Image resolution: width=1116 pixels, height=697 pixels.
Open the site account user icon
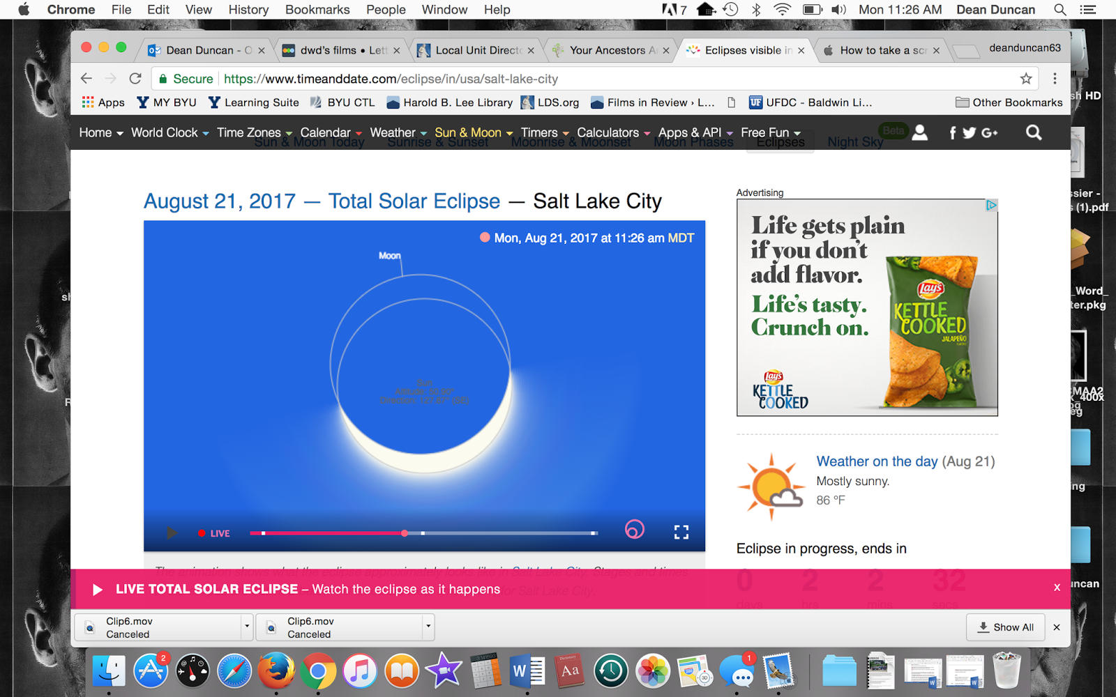920,132
